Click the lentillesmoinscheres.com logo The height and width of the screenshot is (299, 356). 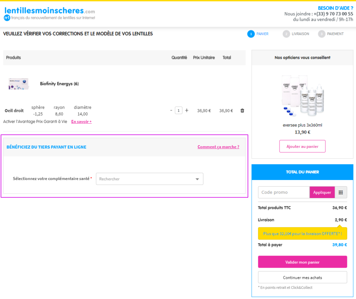coord(49,14)
